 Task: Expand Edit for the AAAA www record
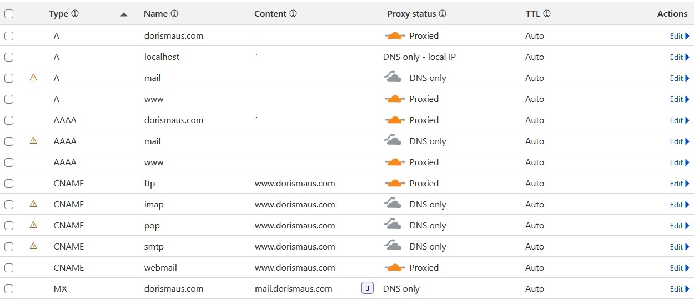[x=680, y=162]
